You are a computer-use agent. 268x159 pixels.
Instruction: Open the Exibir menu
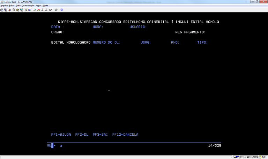[18, 6]
